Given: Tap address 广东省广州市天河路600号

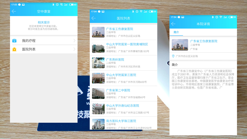Looking at the screenshot, I should pyautogui.click(x=133, y=82).
